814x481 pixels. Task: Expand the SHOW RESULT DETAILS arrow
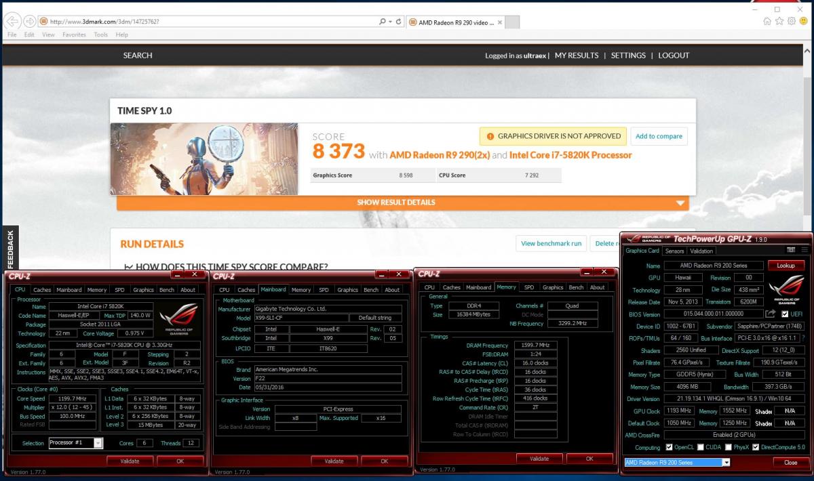(680, 203)
